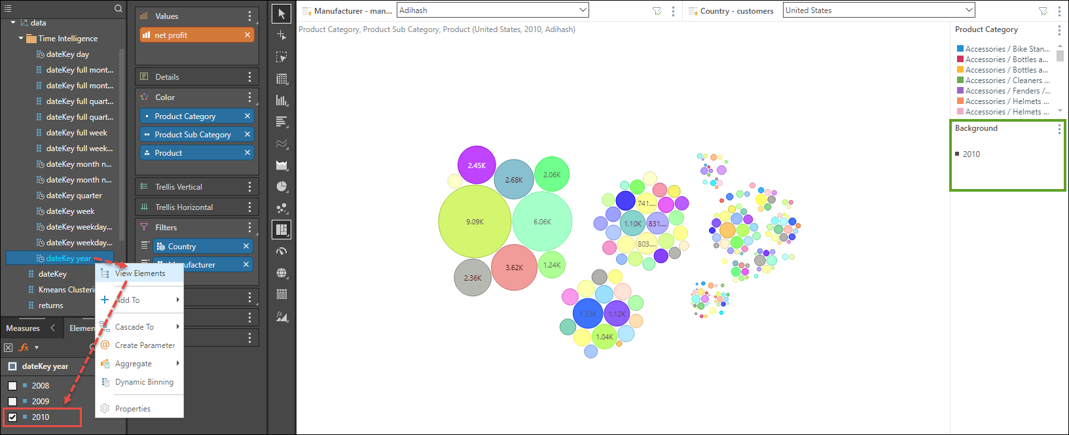1069x435 pixels.
Task: Pick the globe map visualization icon
Action: [281, 273]
